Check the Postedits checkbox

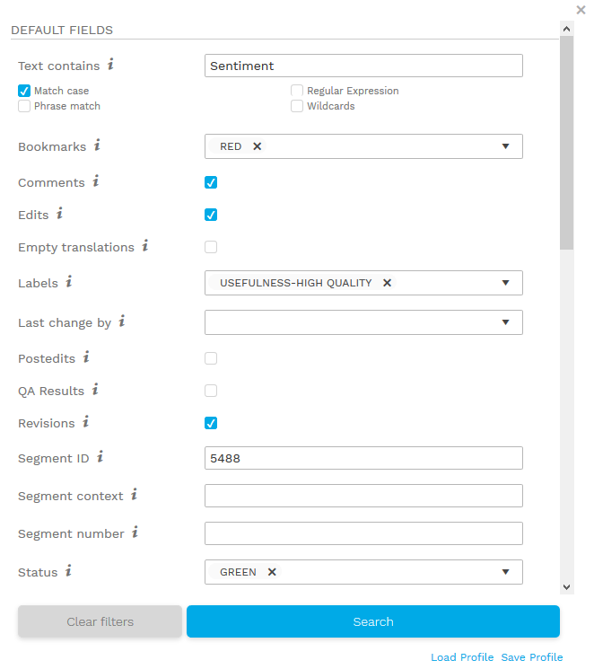(x=211, y=358)
